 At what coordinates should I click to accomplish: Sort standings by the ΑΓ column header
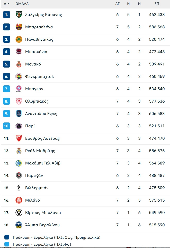(118, 4)
